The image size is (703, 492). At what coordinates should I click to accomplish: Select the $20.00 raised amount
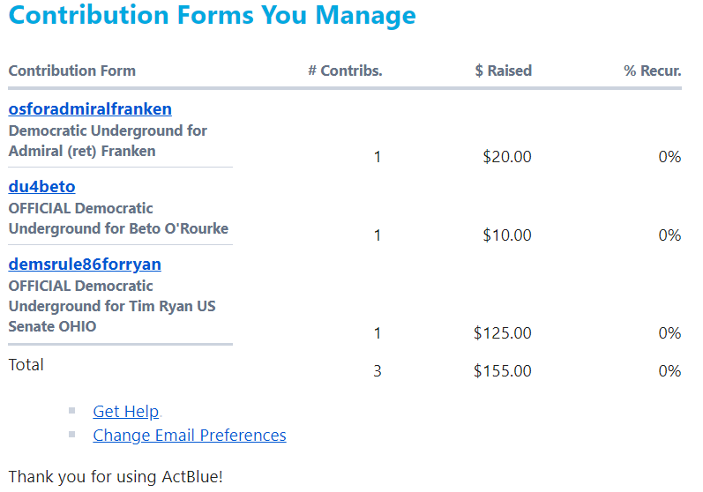[507, 157]
